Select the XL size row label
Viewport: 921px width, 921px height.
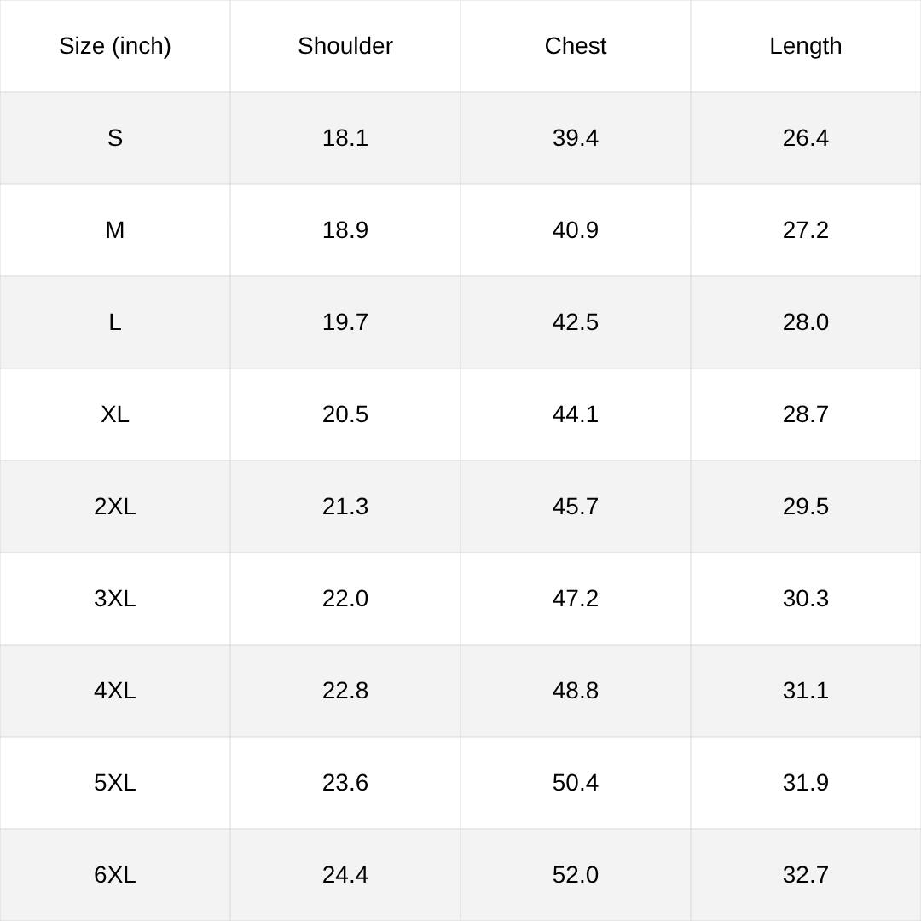[115, 414]
